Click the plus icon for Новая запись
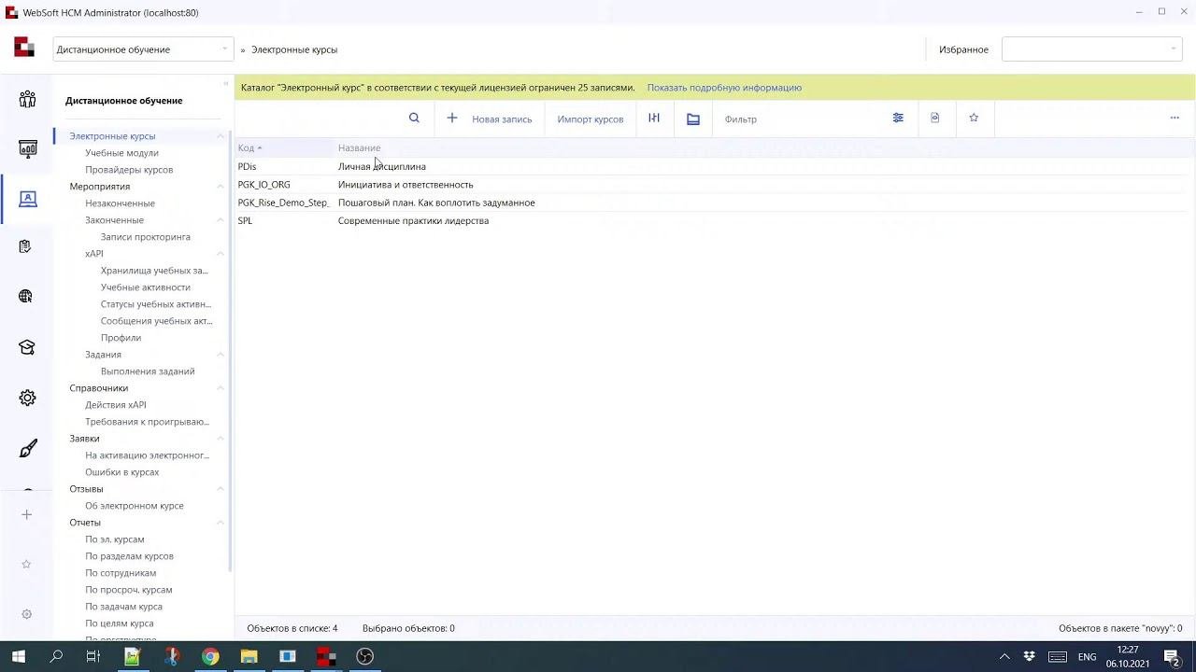This screenshot has width=1196, height=672. click(452, 118)
